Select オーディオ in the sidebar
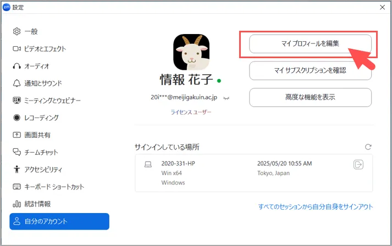The width and height of the screenshot is (392, 246). pos(37,66)
